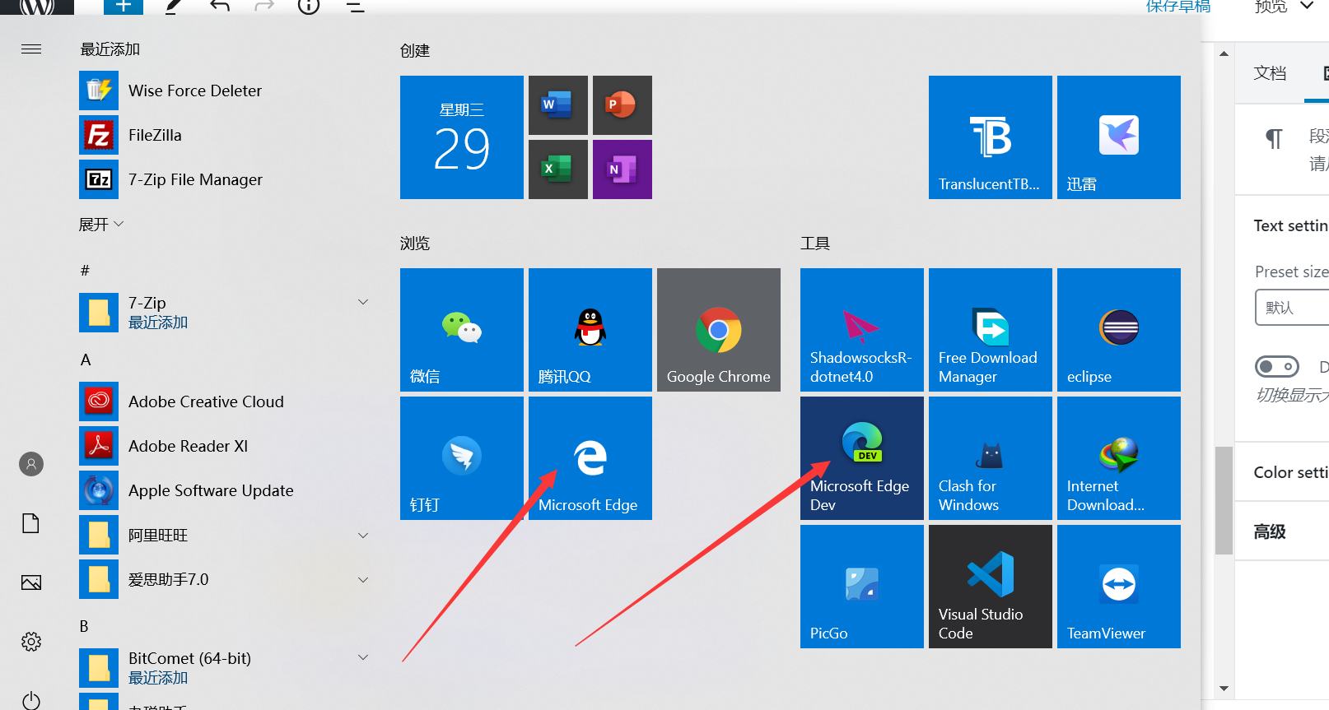1329x710 pixels.
Task: Expand the 高级 advanced panel
Action: coord(1282,531)
